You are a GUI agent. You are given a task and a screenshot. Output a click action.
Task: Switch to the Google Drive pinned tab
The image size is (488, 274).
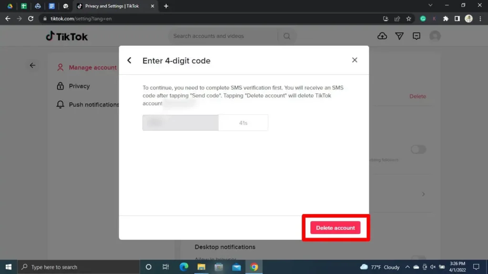coord(10,6)
